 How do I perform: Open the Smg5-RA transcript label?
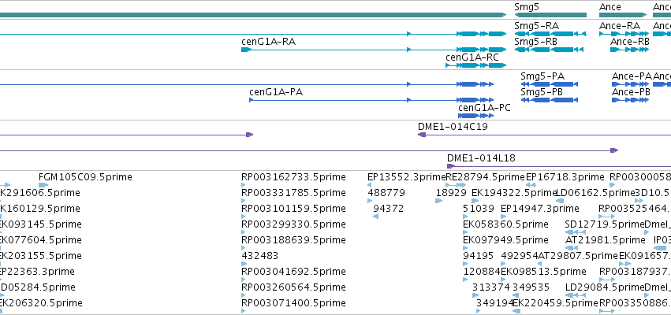click(537, 26)
